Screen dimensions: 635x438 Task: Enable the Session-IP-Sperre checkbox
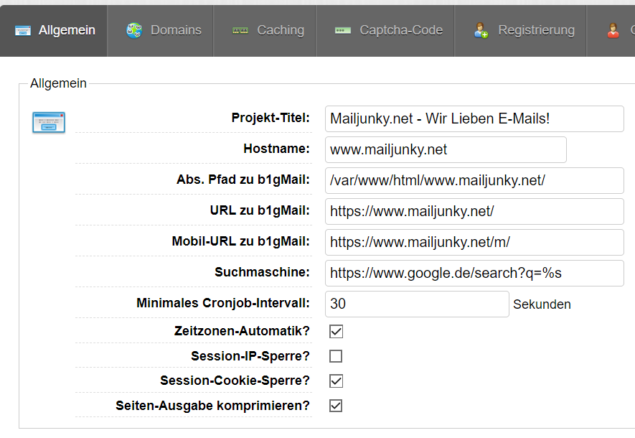(x=336, y=356)
